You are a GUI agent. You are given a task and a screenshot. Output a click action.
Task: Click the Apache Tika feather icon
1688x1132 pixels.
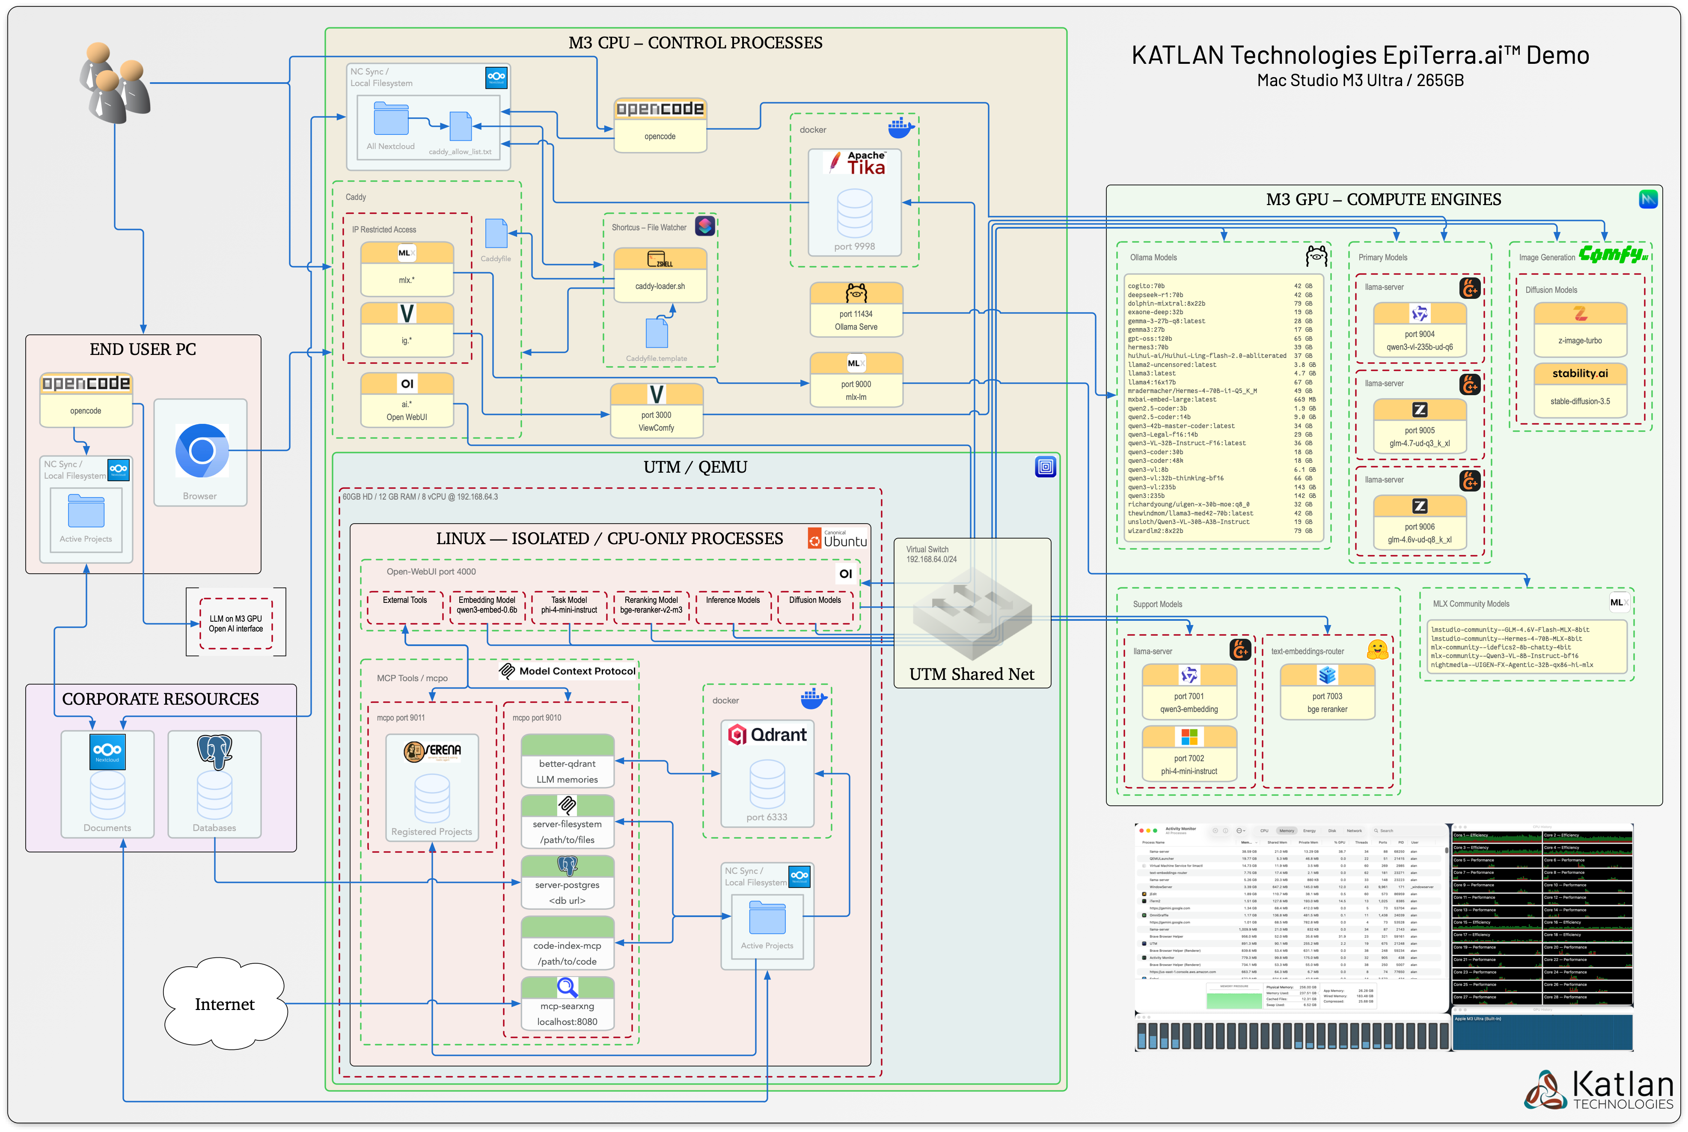point(836,162)
